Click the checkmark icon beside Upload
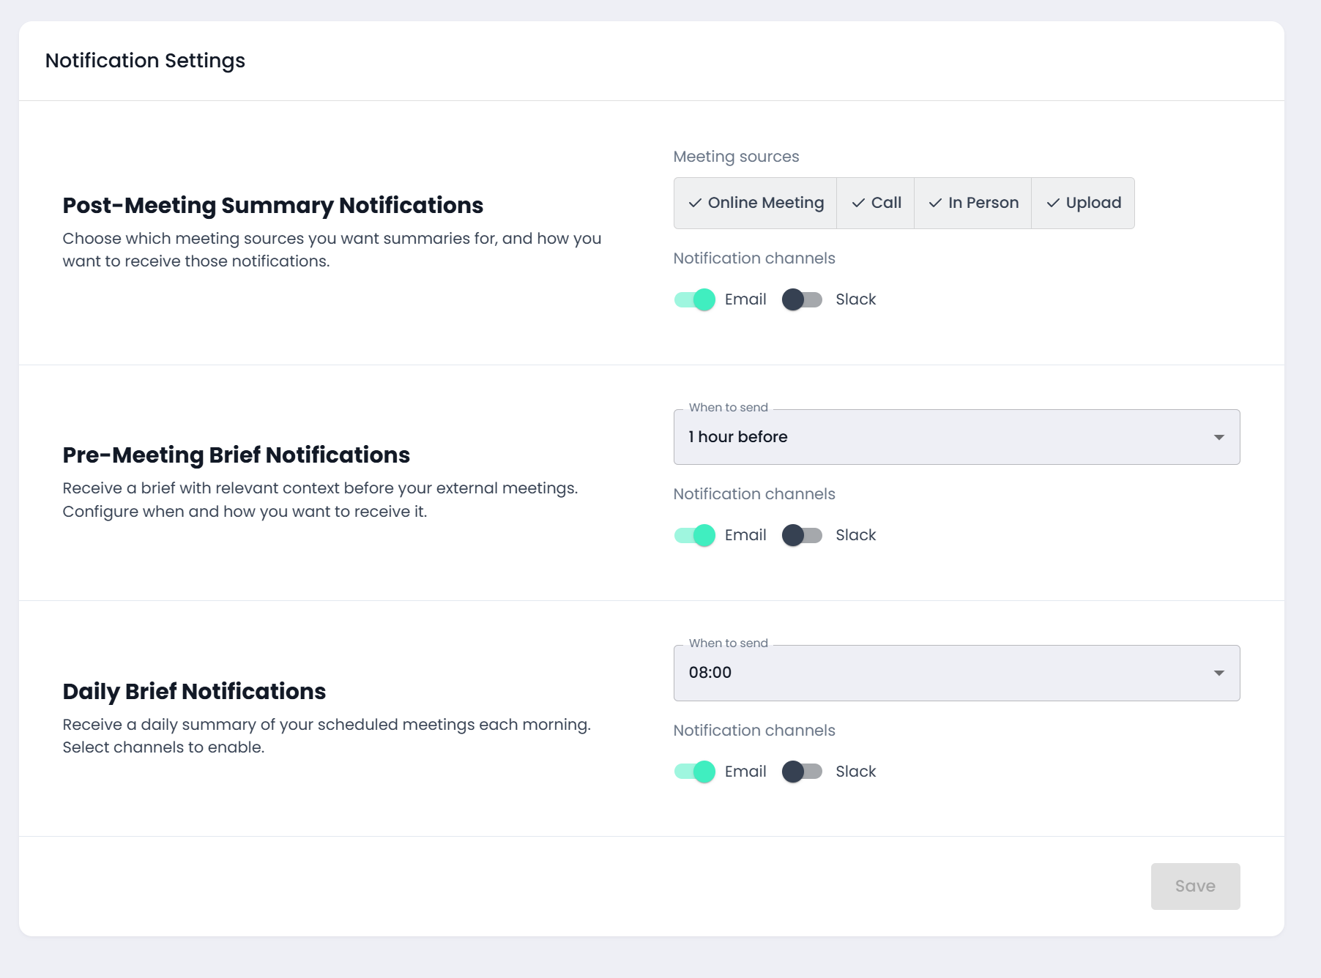Viewport: 1321px width, 978px height. pos(1053,203)
